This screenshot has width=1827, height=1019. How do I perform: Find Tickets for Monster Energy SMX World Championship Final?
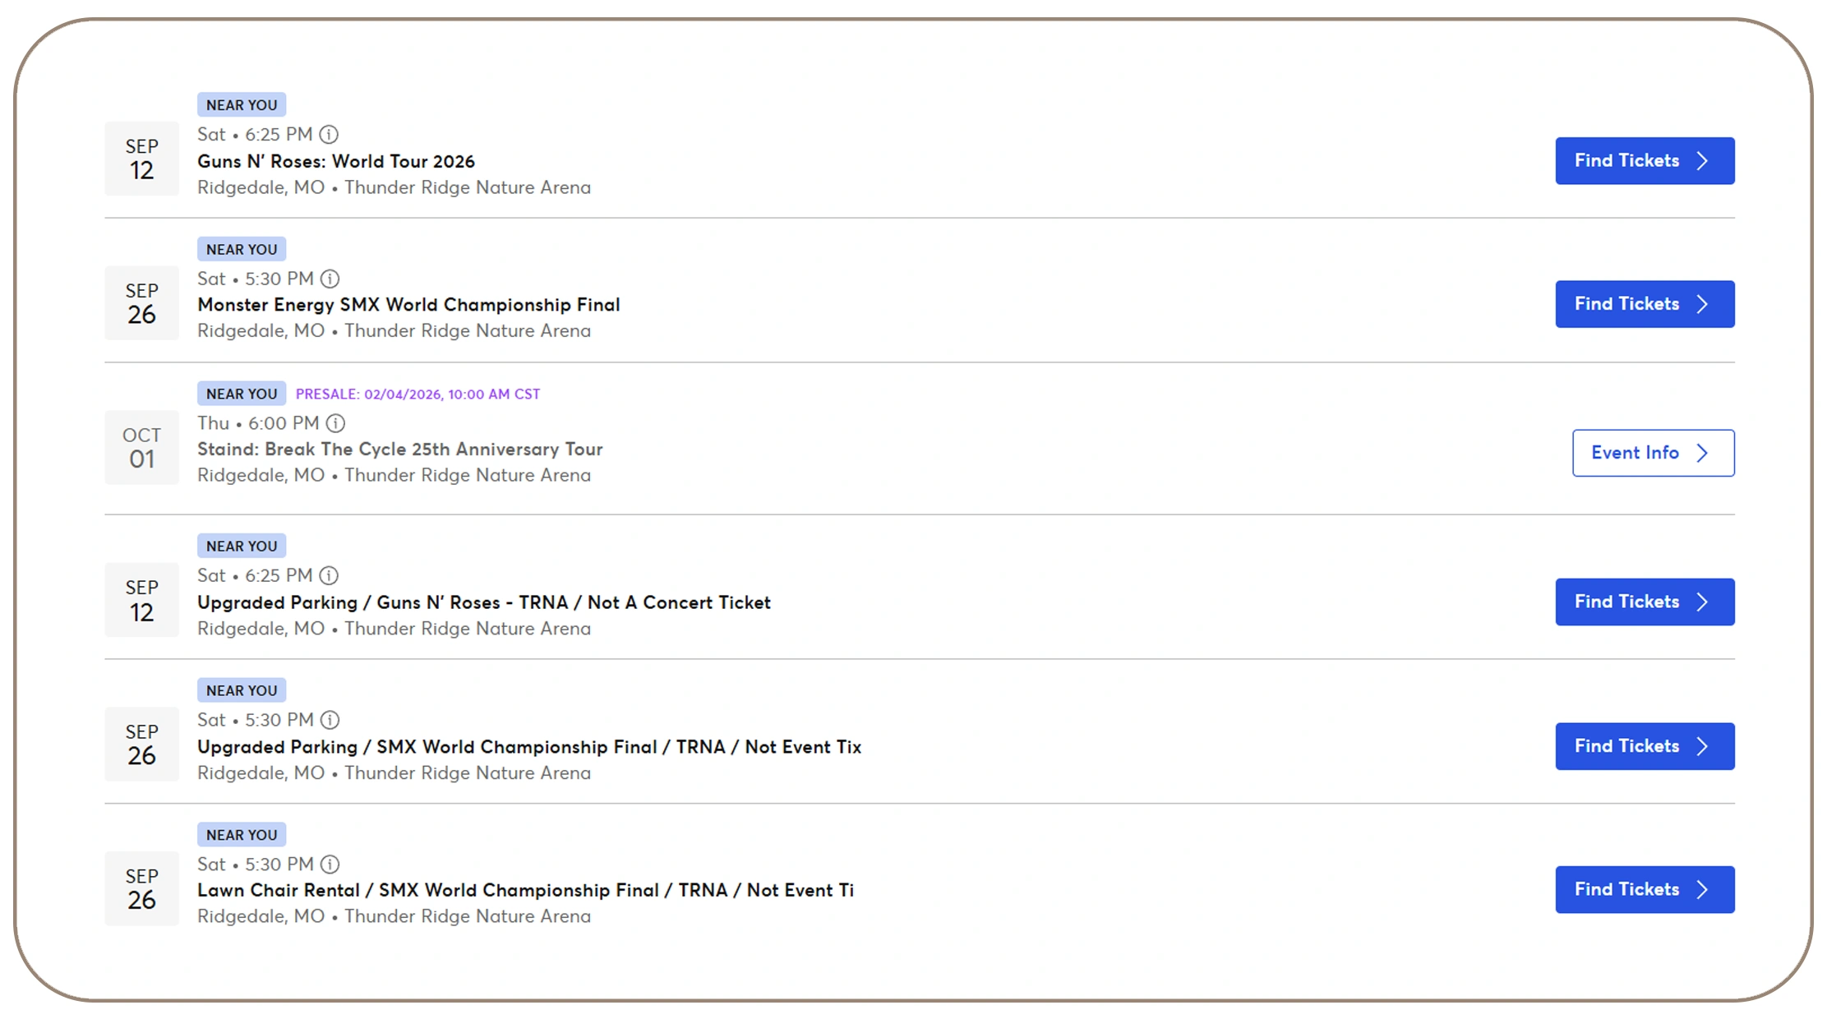(x=1644, y=304)
